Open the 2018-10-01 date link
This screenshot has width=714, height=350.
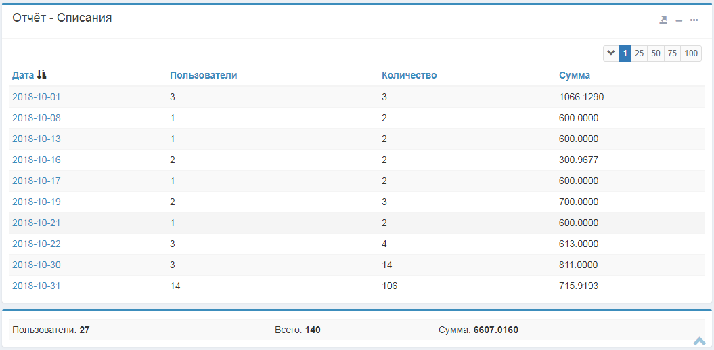coord(36,97)
